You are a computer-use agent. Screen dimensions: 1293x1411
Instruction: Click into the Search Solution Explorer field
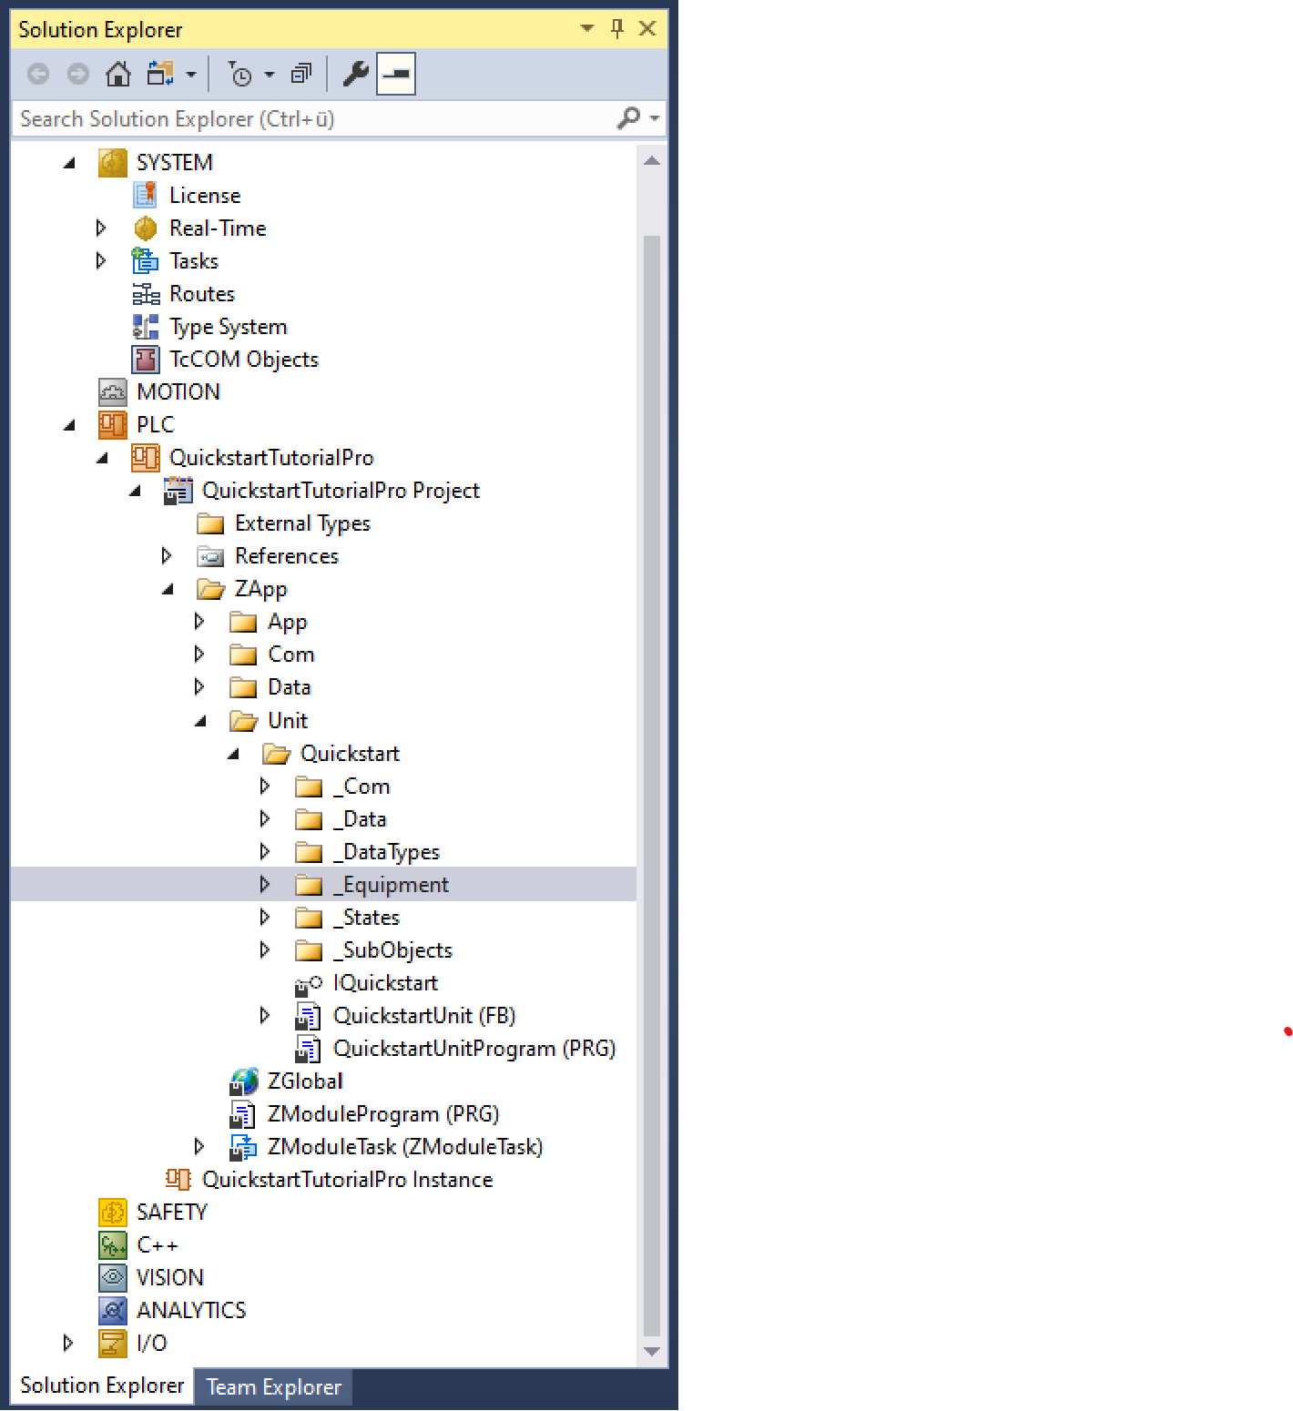314,119
